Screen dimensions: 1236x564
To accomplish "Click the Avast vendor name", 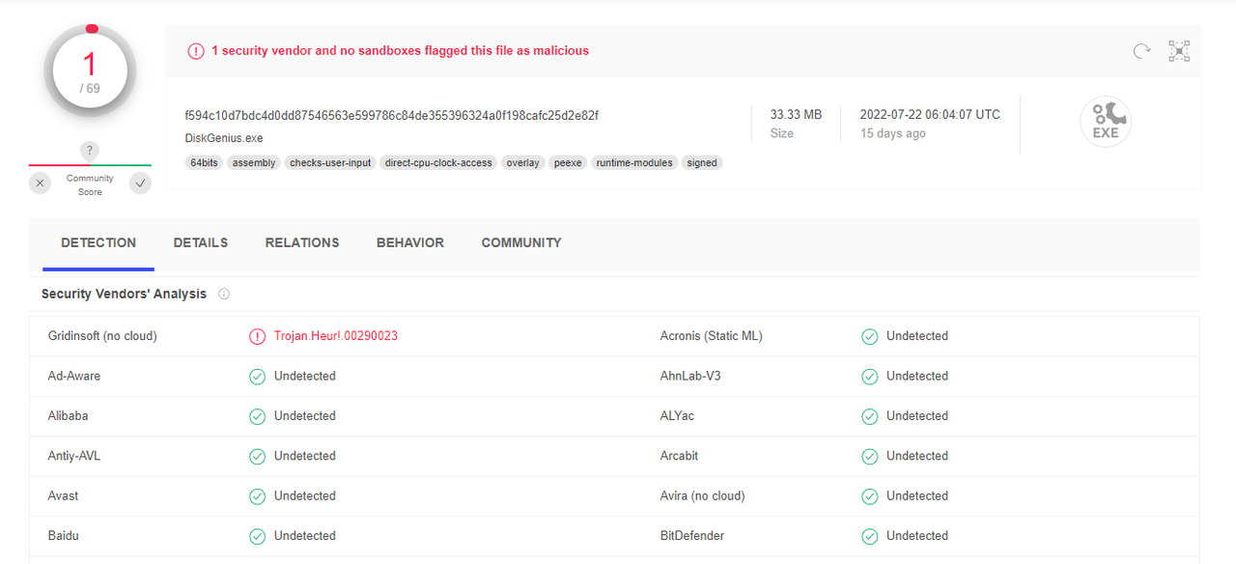I will point(64,496).
